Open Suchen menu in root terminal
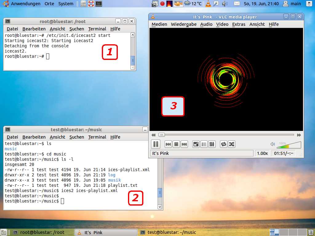 [x=77, y=29]
